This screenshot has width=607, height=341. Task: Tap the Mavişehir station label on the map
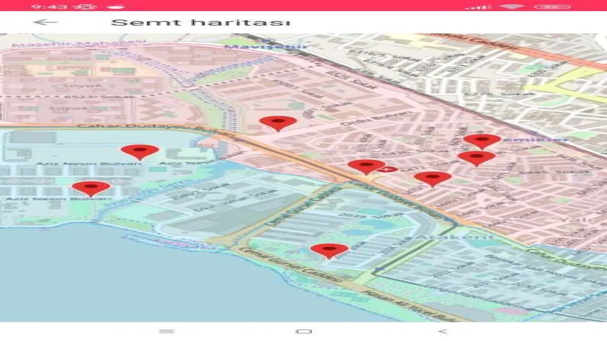(266, 46)
